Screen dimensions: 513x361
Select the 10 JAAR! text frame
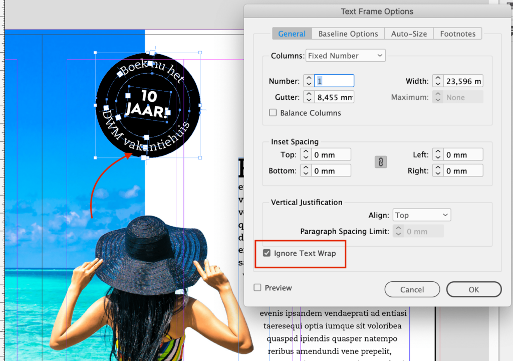148,103
